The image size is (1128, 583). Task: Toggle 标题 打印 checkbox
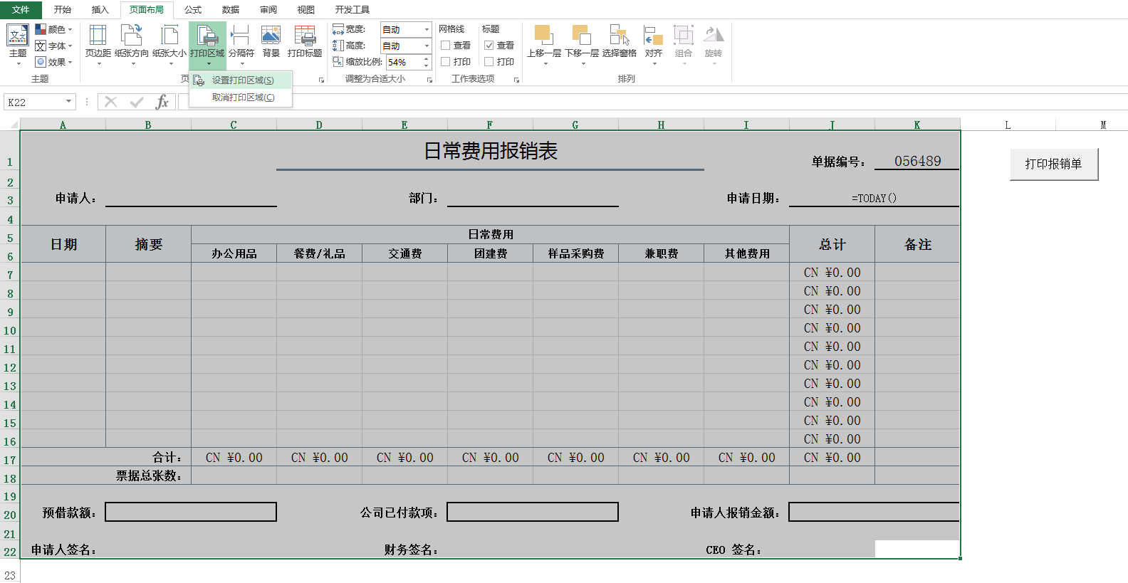pos(489,62)
